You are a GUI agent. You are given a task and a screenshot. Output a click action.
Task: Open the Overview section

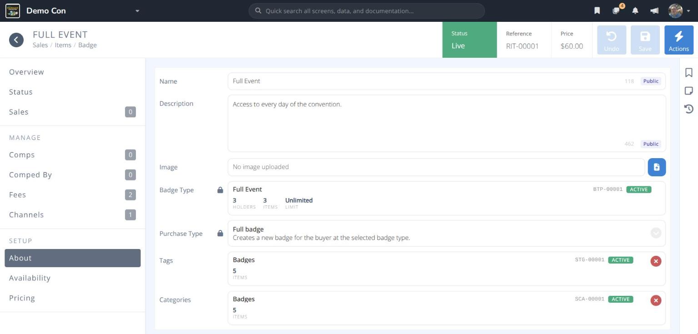[73, 72]
